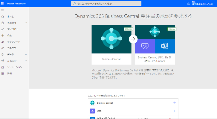Click the ソリューション icon in sidebar
Screen dimensions: 217x119
point(3,67)
